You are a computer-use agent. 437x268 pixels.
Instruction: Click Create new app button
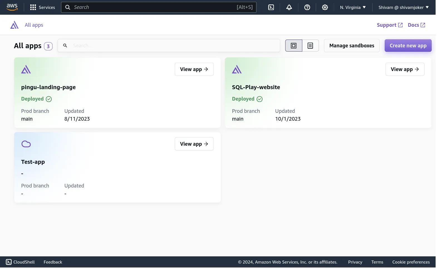408,46
